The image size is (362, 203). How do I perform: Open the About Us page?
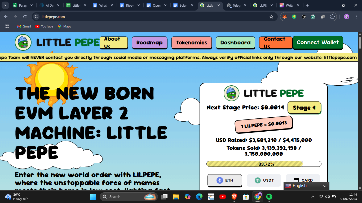pos(114,43)
